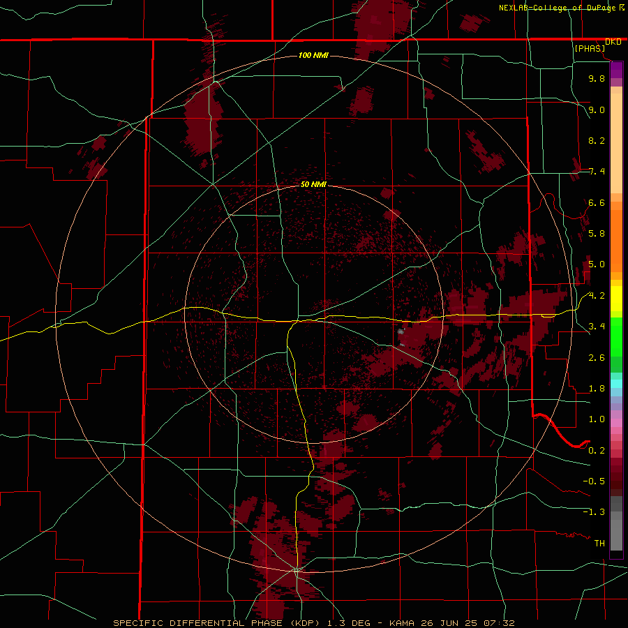Click the 8.2 legend value
Viewport: 628px width, 628px height.
pyautogui.click(x=597, y=140)
